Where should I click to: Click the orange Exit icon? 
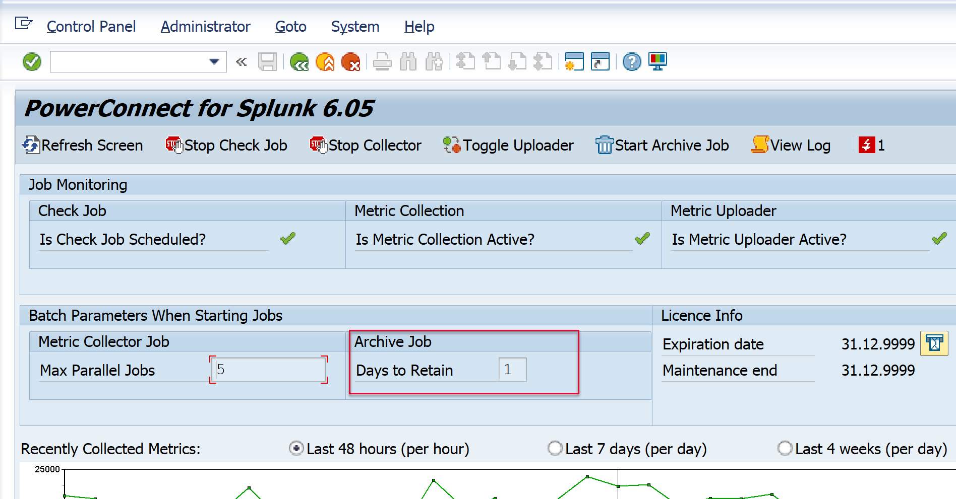tap(325, 62)
